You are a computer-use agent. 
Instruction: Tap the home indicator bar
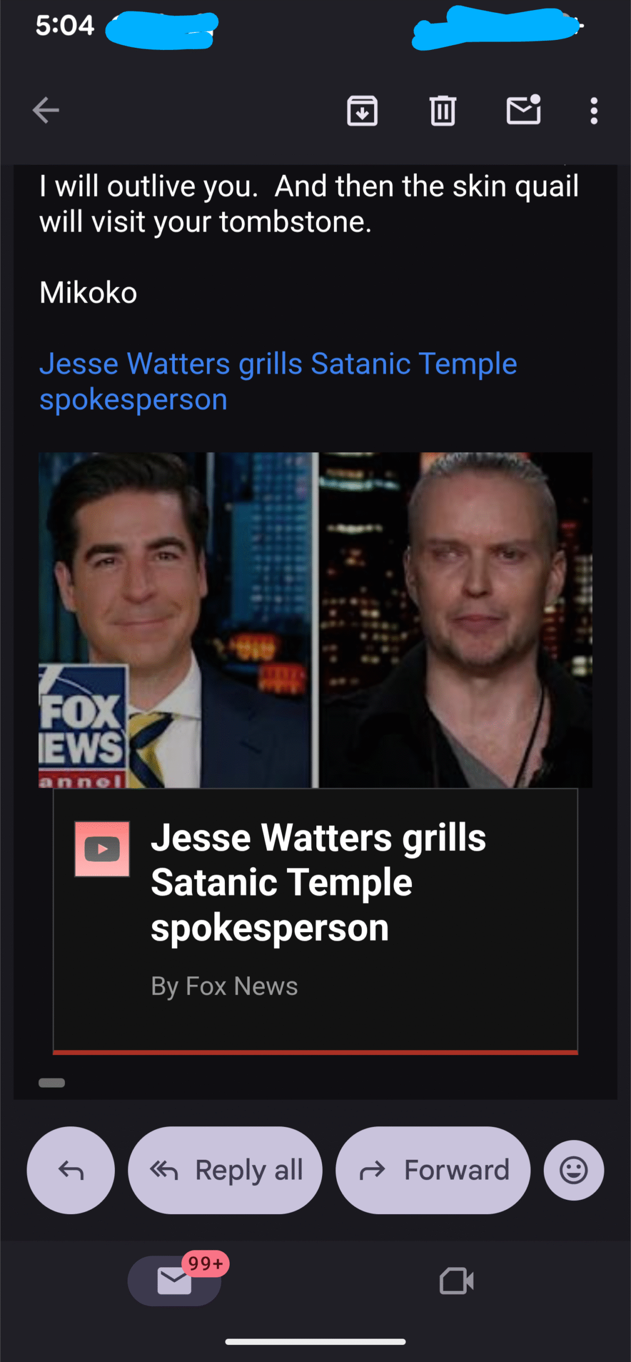[315, 1342]
